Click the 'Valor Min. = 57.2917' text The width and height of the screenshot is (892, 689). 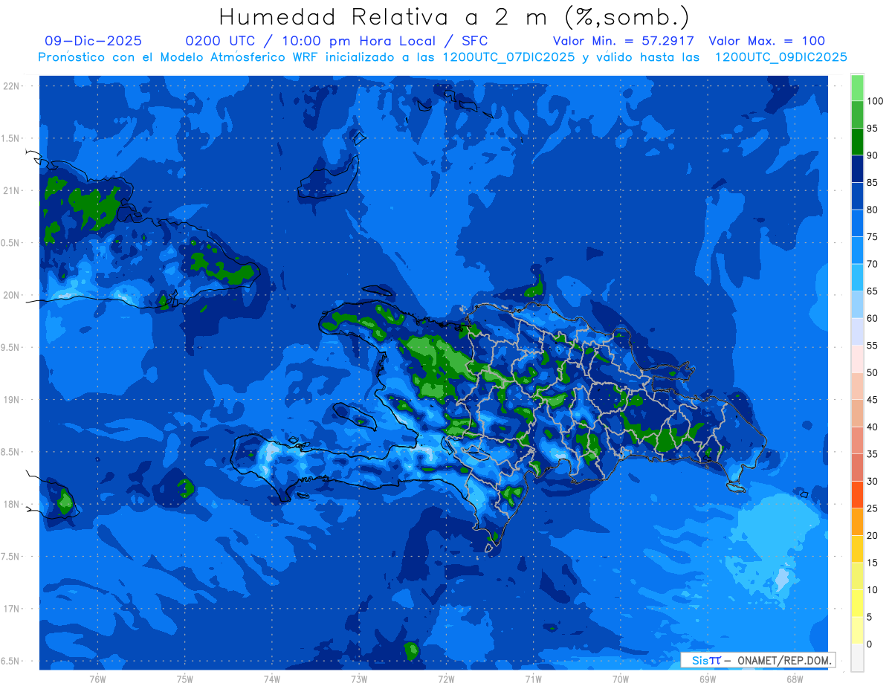(x=623, y=41)
